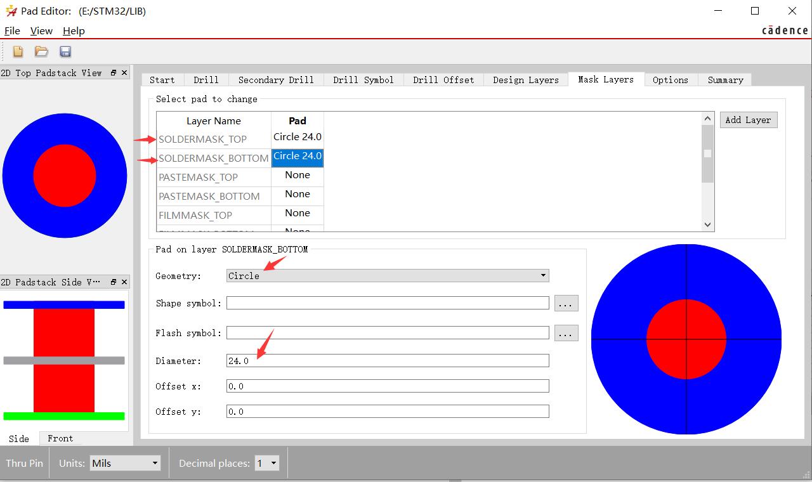Screen dimensions: 812x482
Task: Switch to the Drill tab
Action: [206, 79]
